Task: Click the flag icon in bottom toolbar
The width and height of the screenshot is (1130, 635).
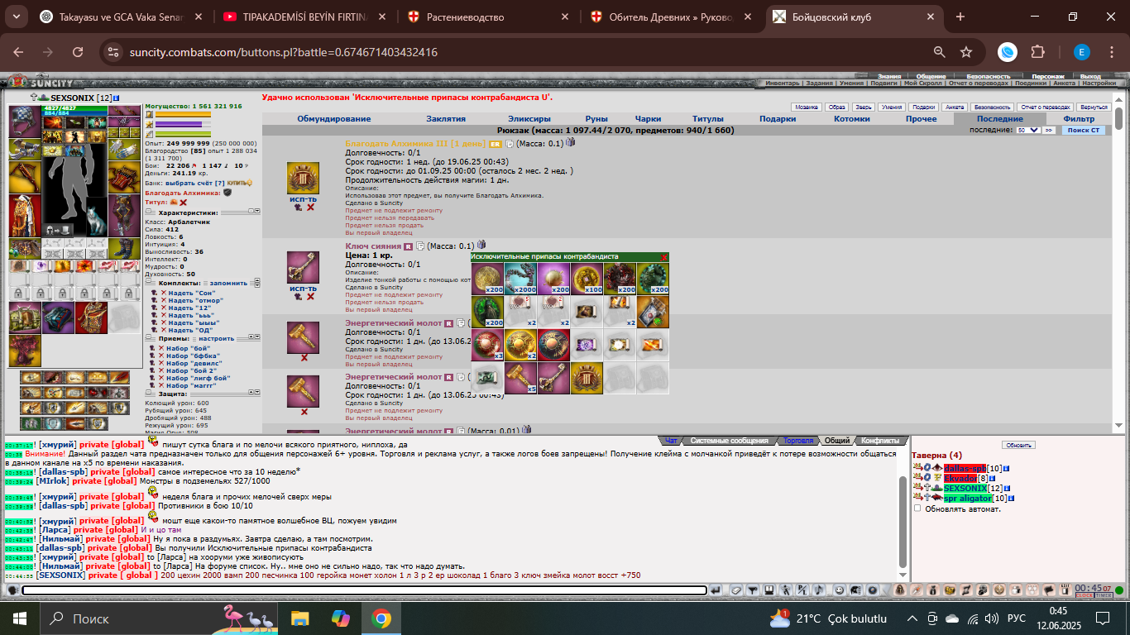Action: [x=1049, y=590]
